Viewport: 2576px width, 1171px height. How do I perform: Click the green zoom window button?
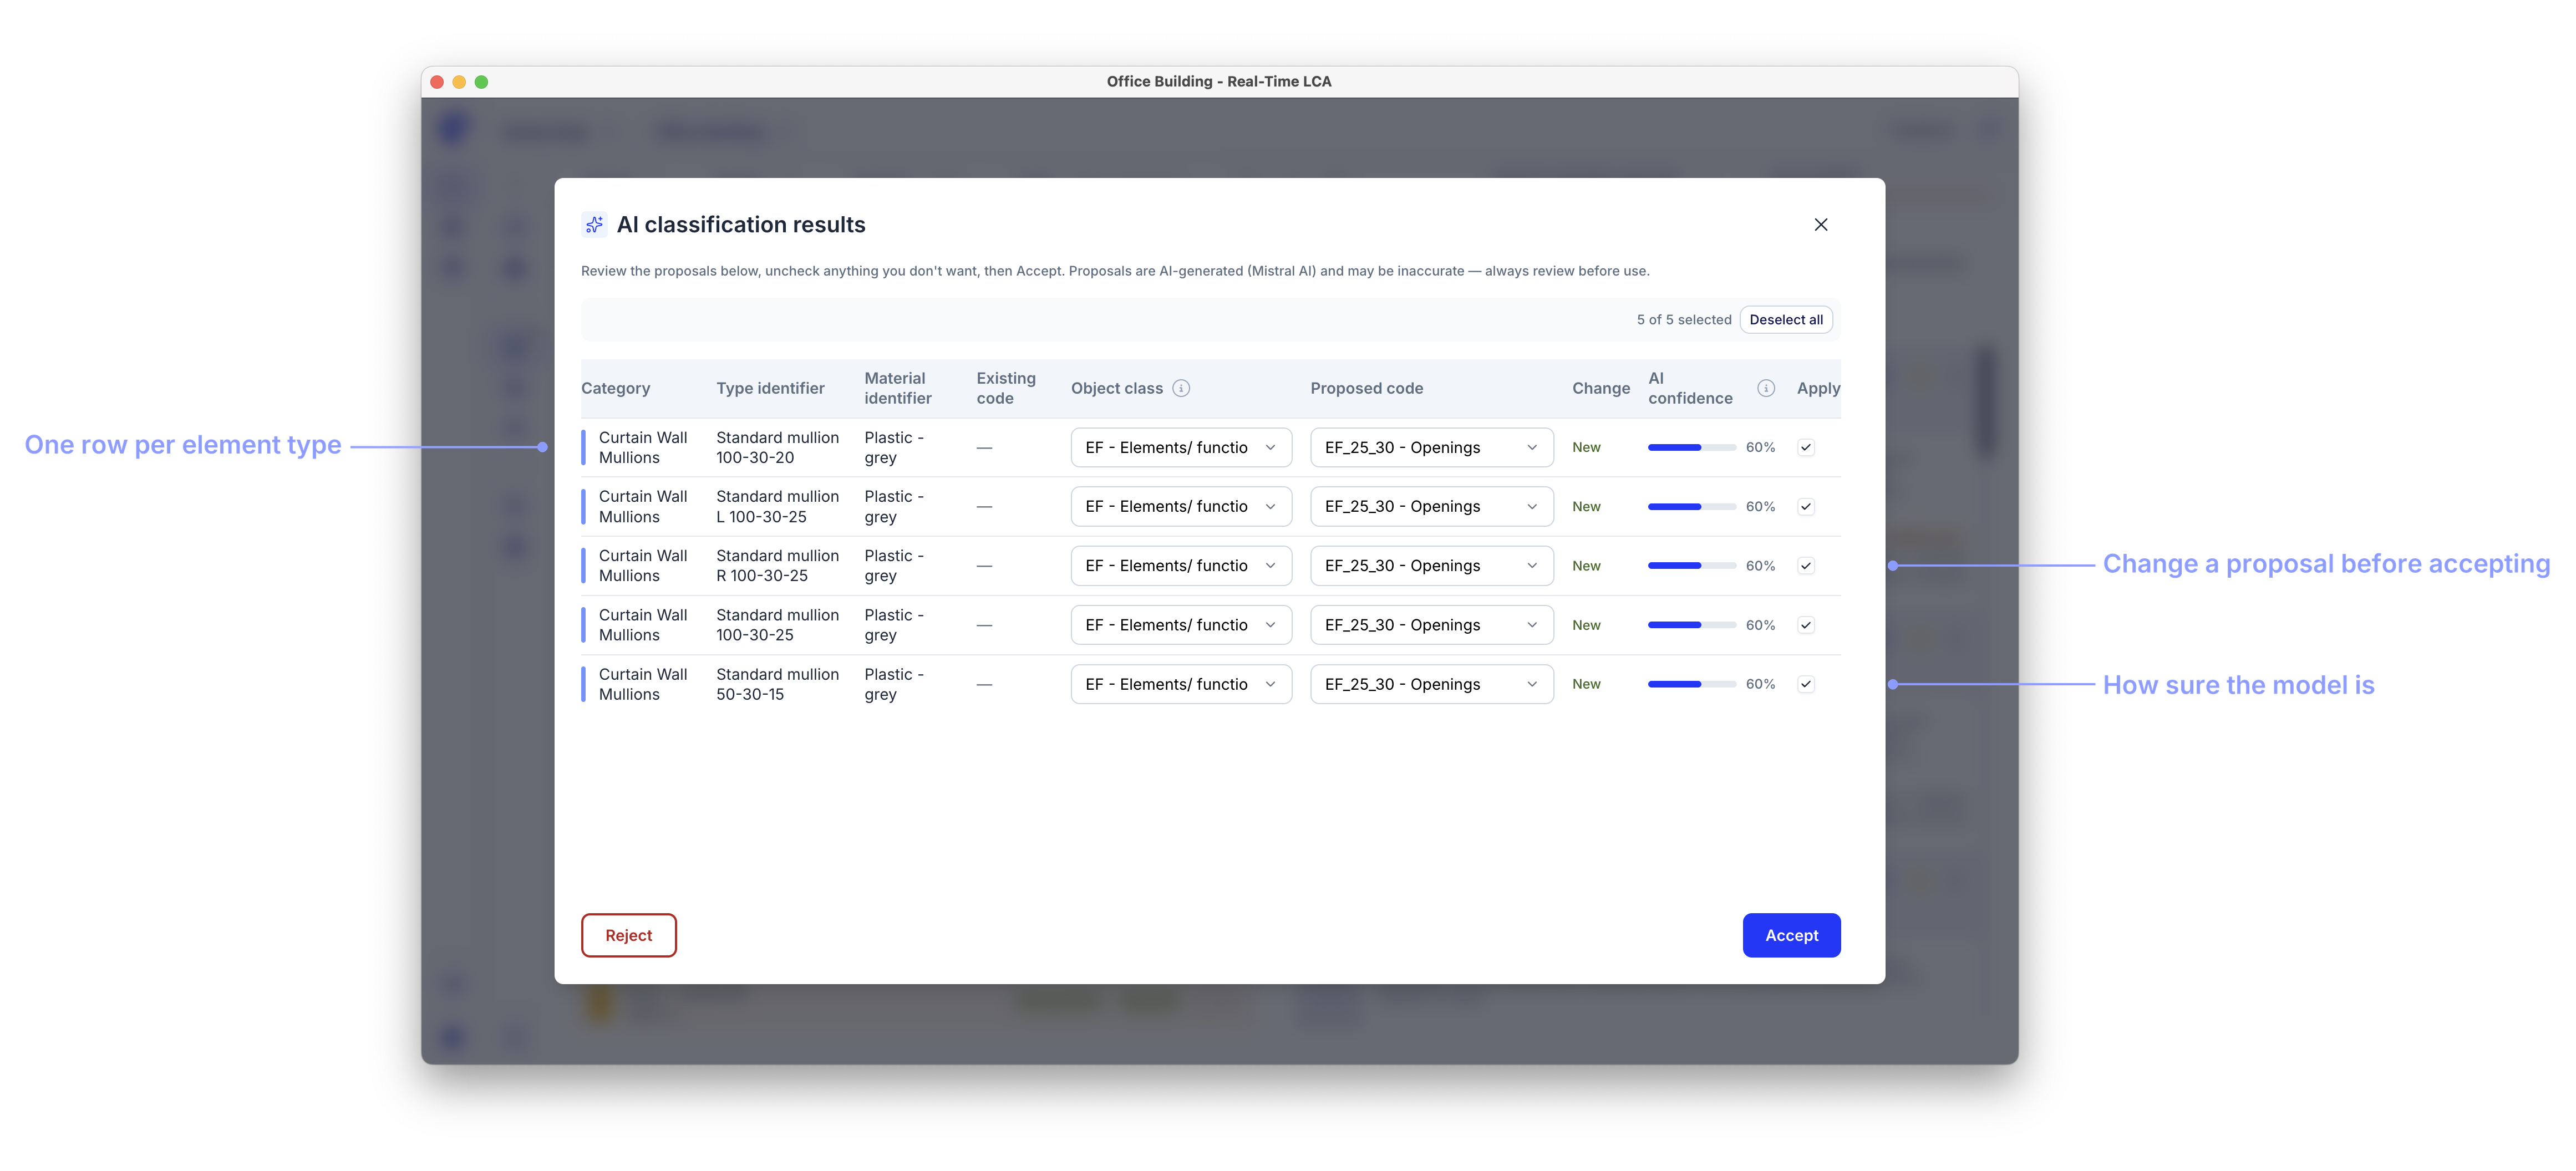[x=481, y=82]
